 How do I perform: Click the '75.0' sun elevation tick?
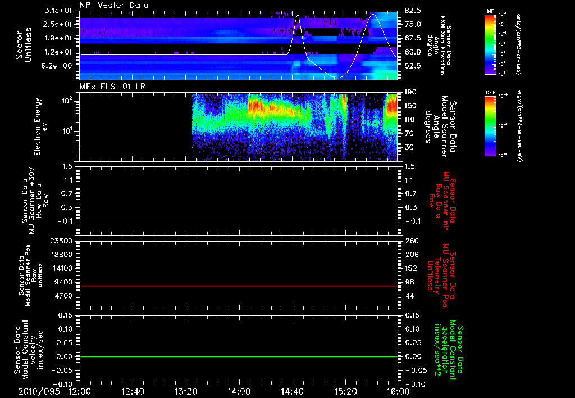[x=413, y=24]
